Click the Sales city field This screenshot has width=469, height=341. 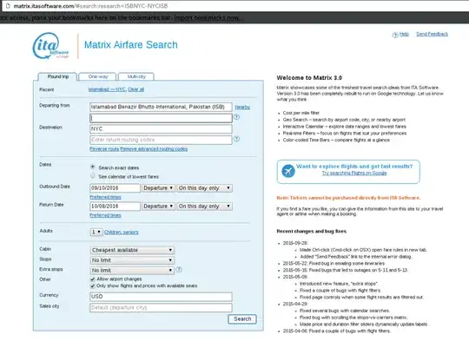click(x=161, y=307)
